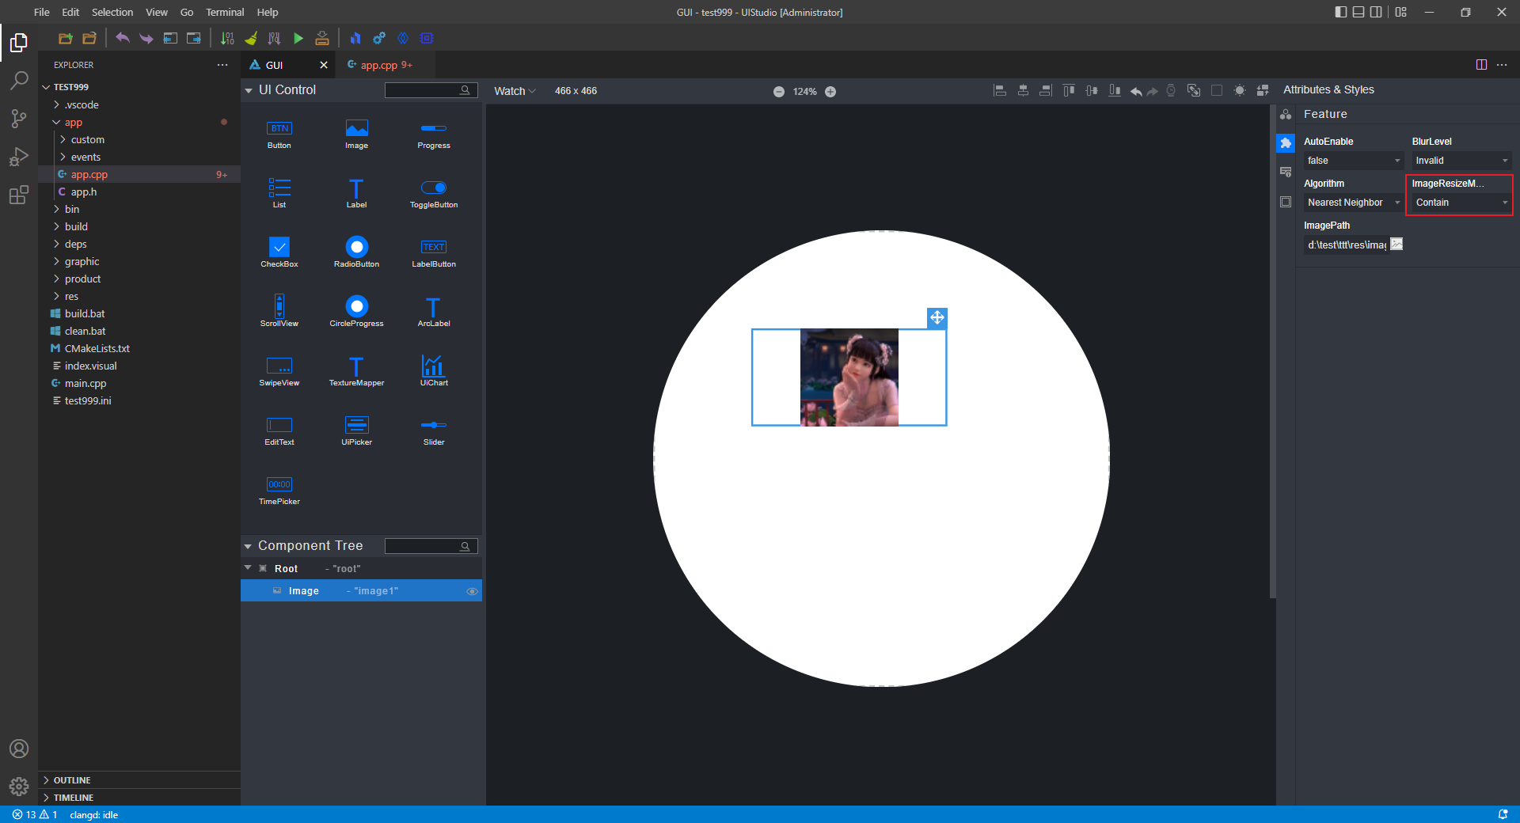The height and width of the screenshot is (823, 1520).
Task: Open the ImageResizeMode Contain dropdown
Action: pyautogui.click(x=1460, y=203)
